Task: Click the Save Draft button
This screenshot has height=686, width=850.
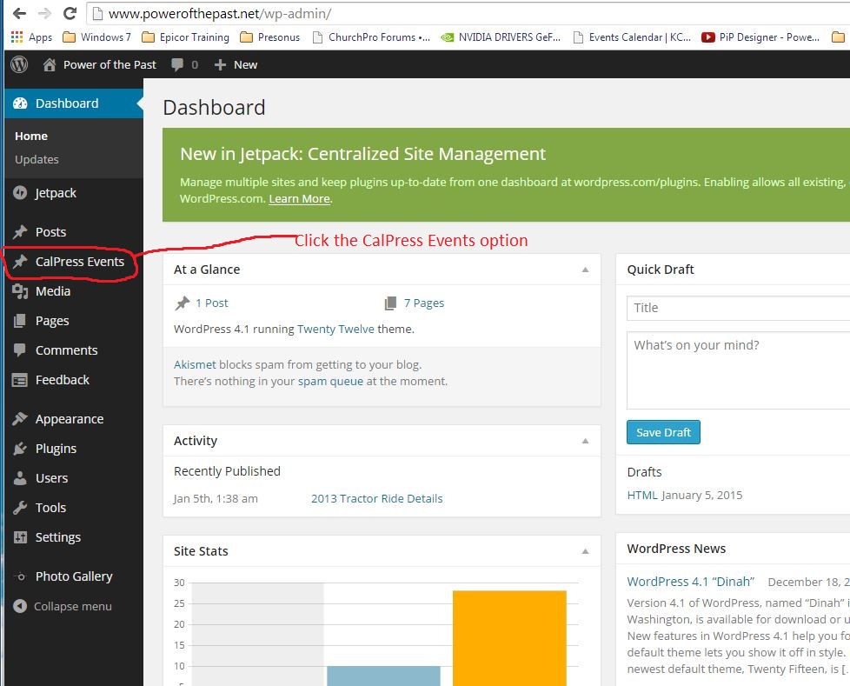Action: coord(663,432)
